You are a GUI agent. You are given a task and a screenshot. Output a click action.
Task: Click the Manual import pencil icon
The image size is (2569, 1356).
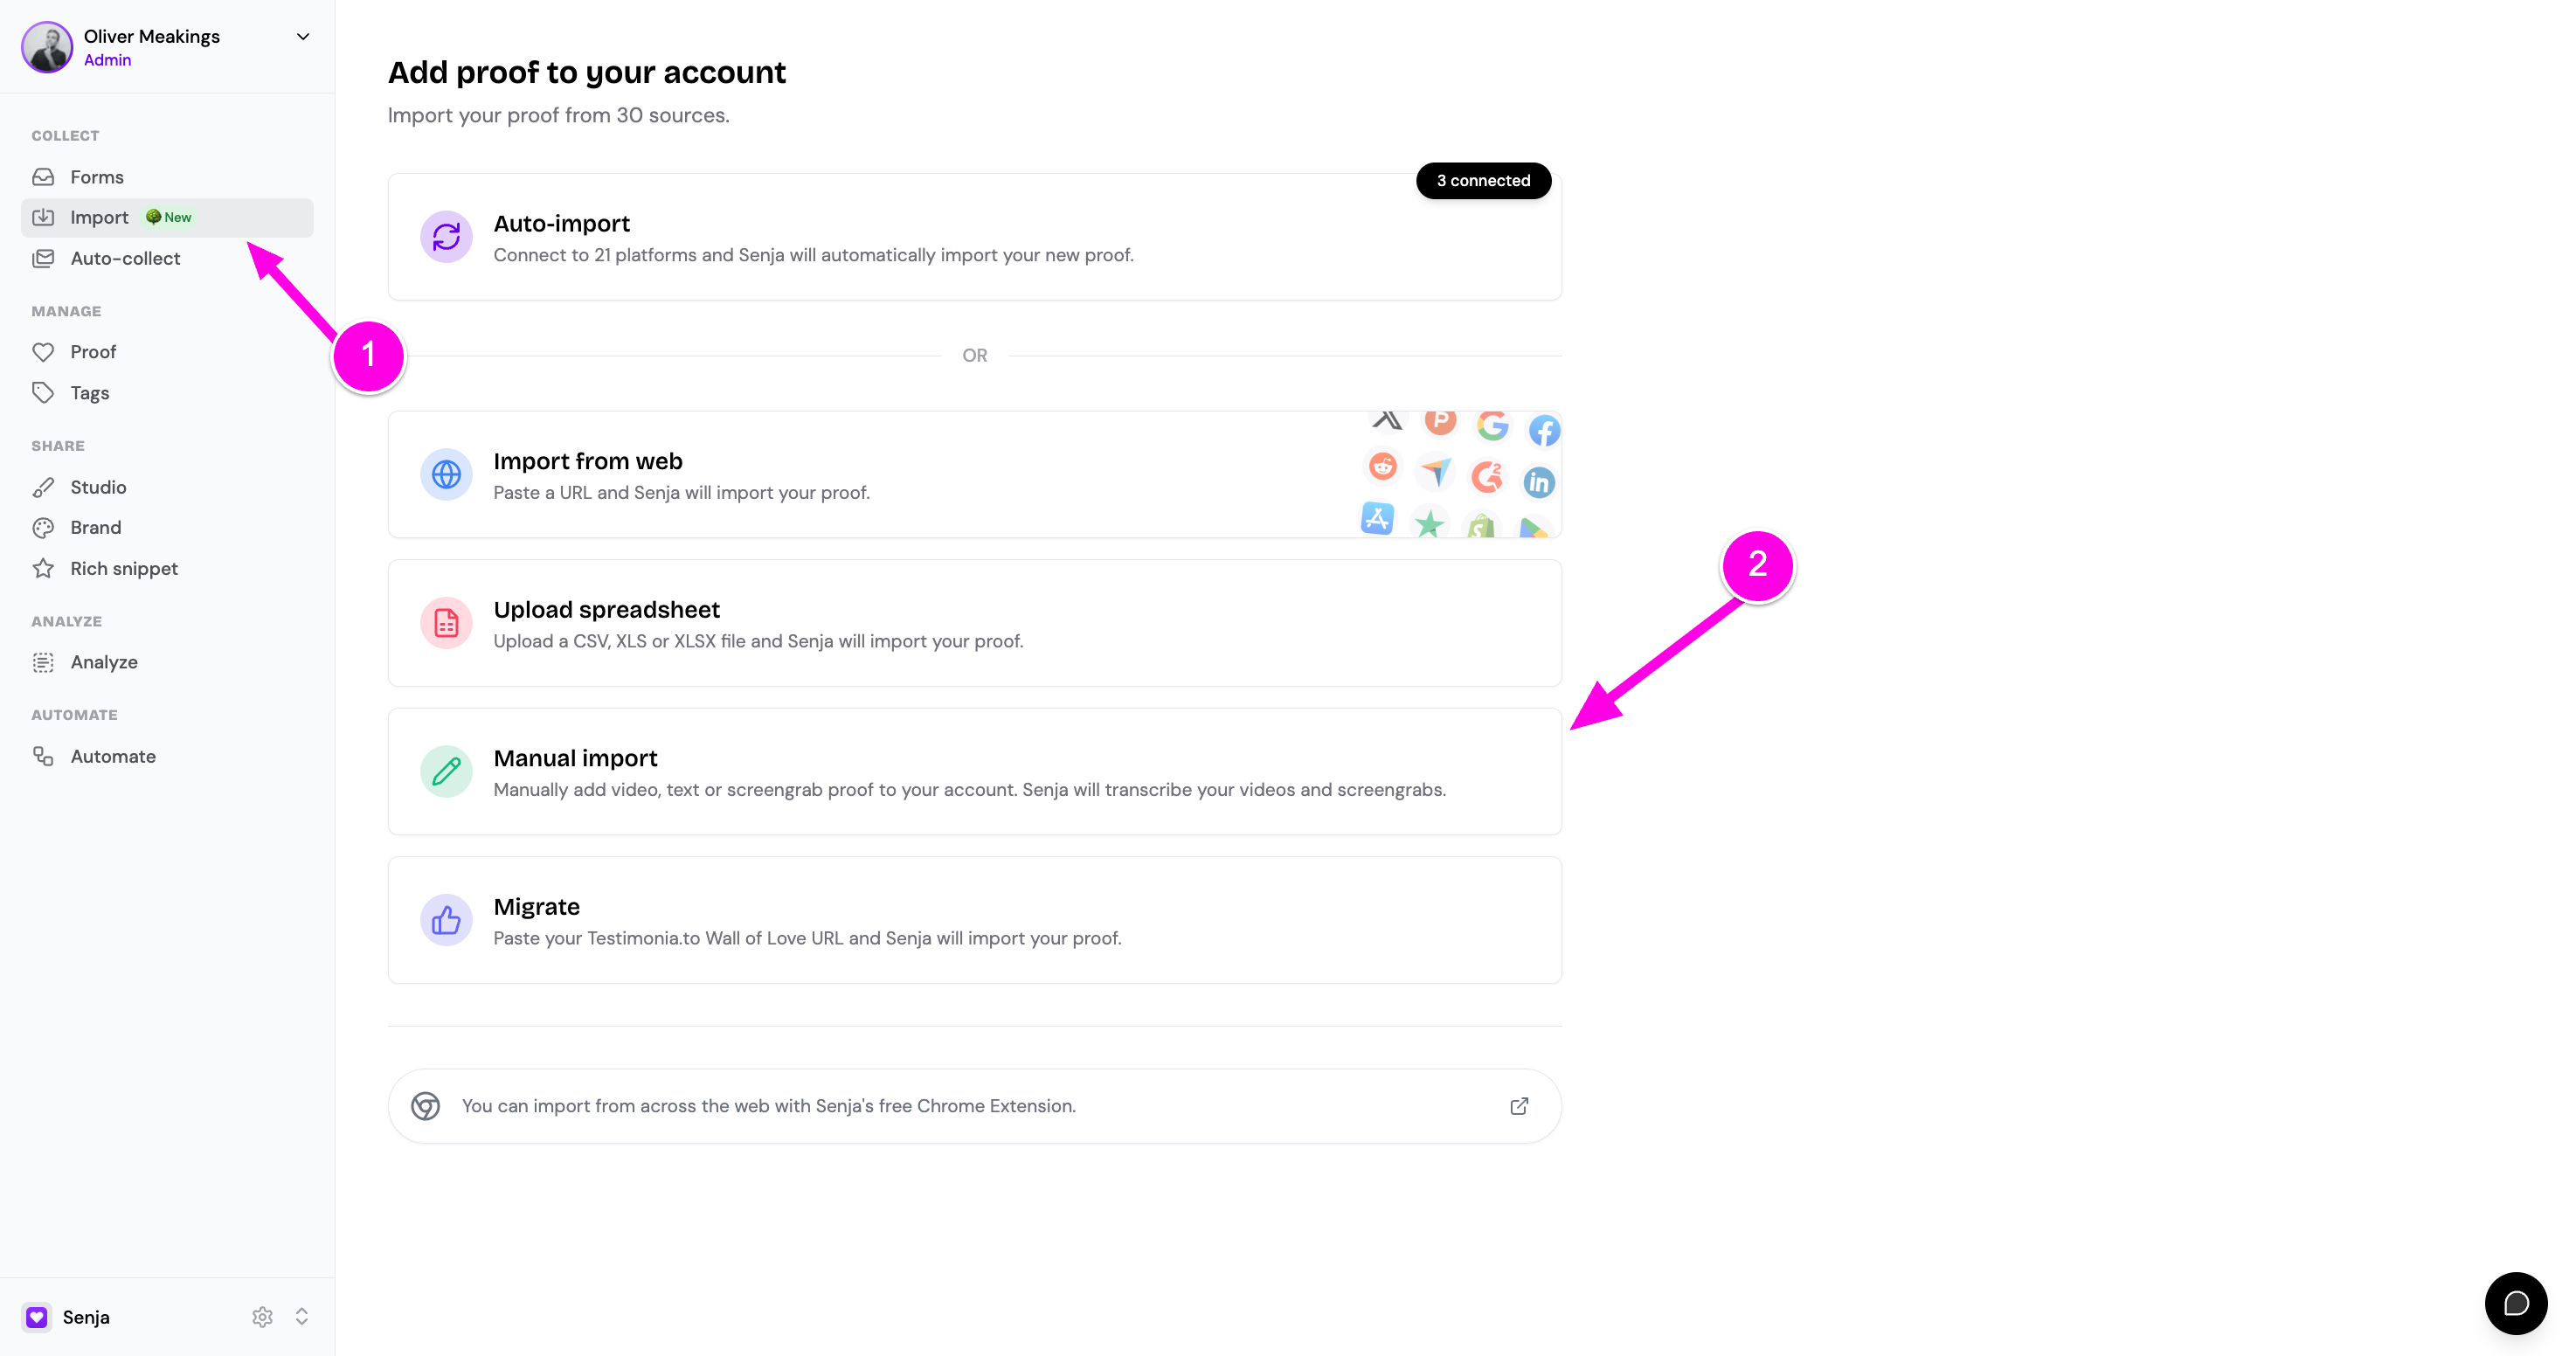[446, 771]
